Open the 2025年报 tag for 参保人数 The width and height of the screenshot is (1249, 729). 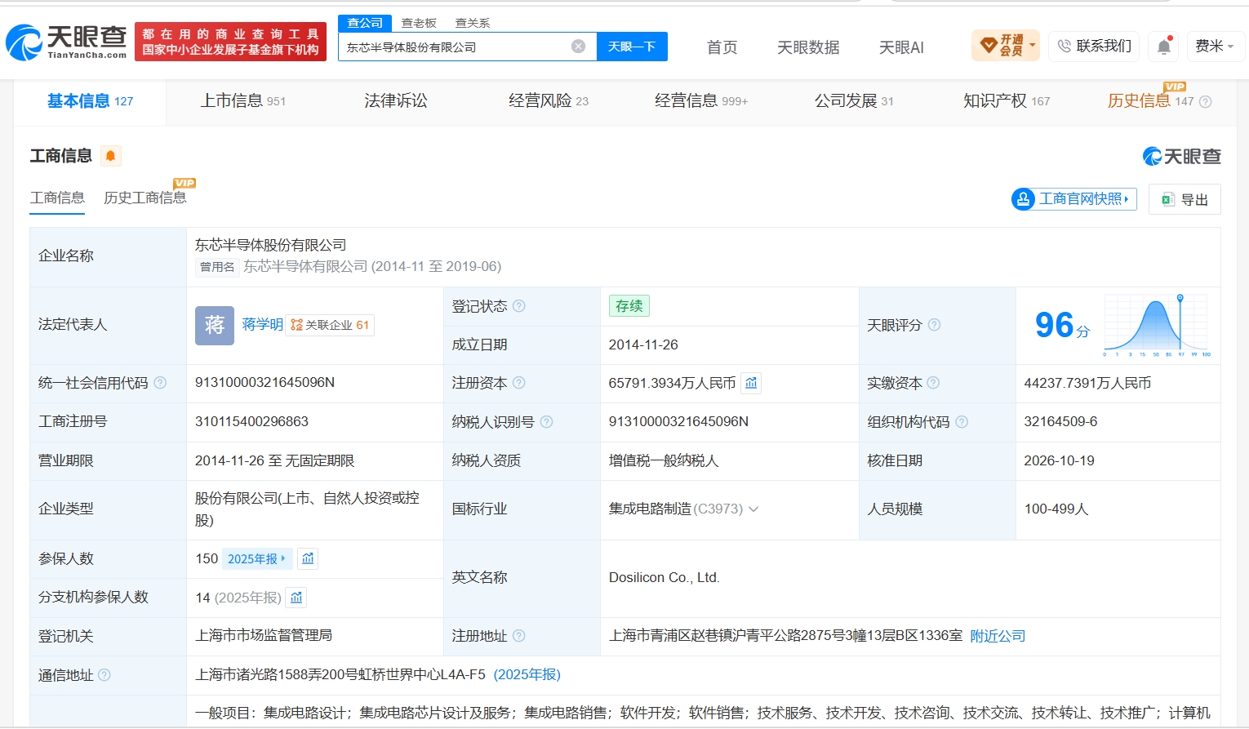coord(256,559)
